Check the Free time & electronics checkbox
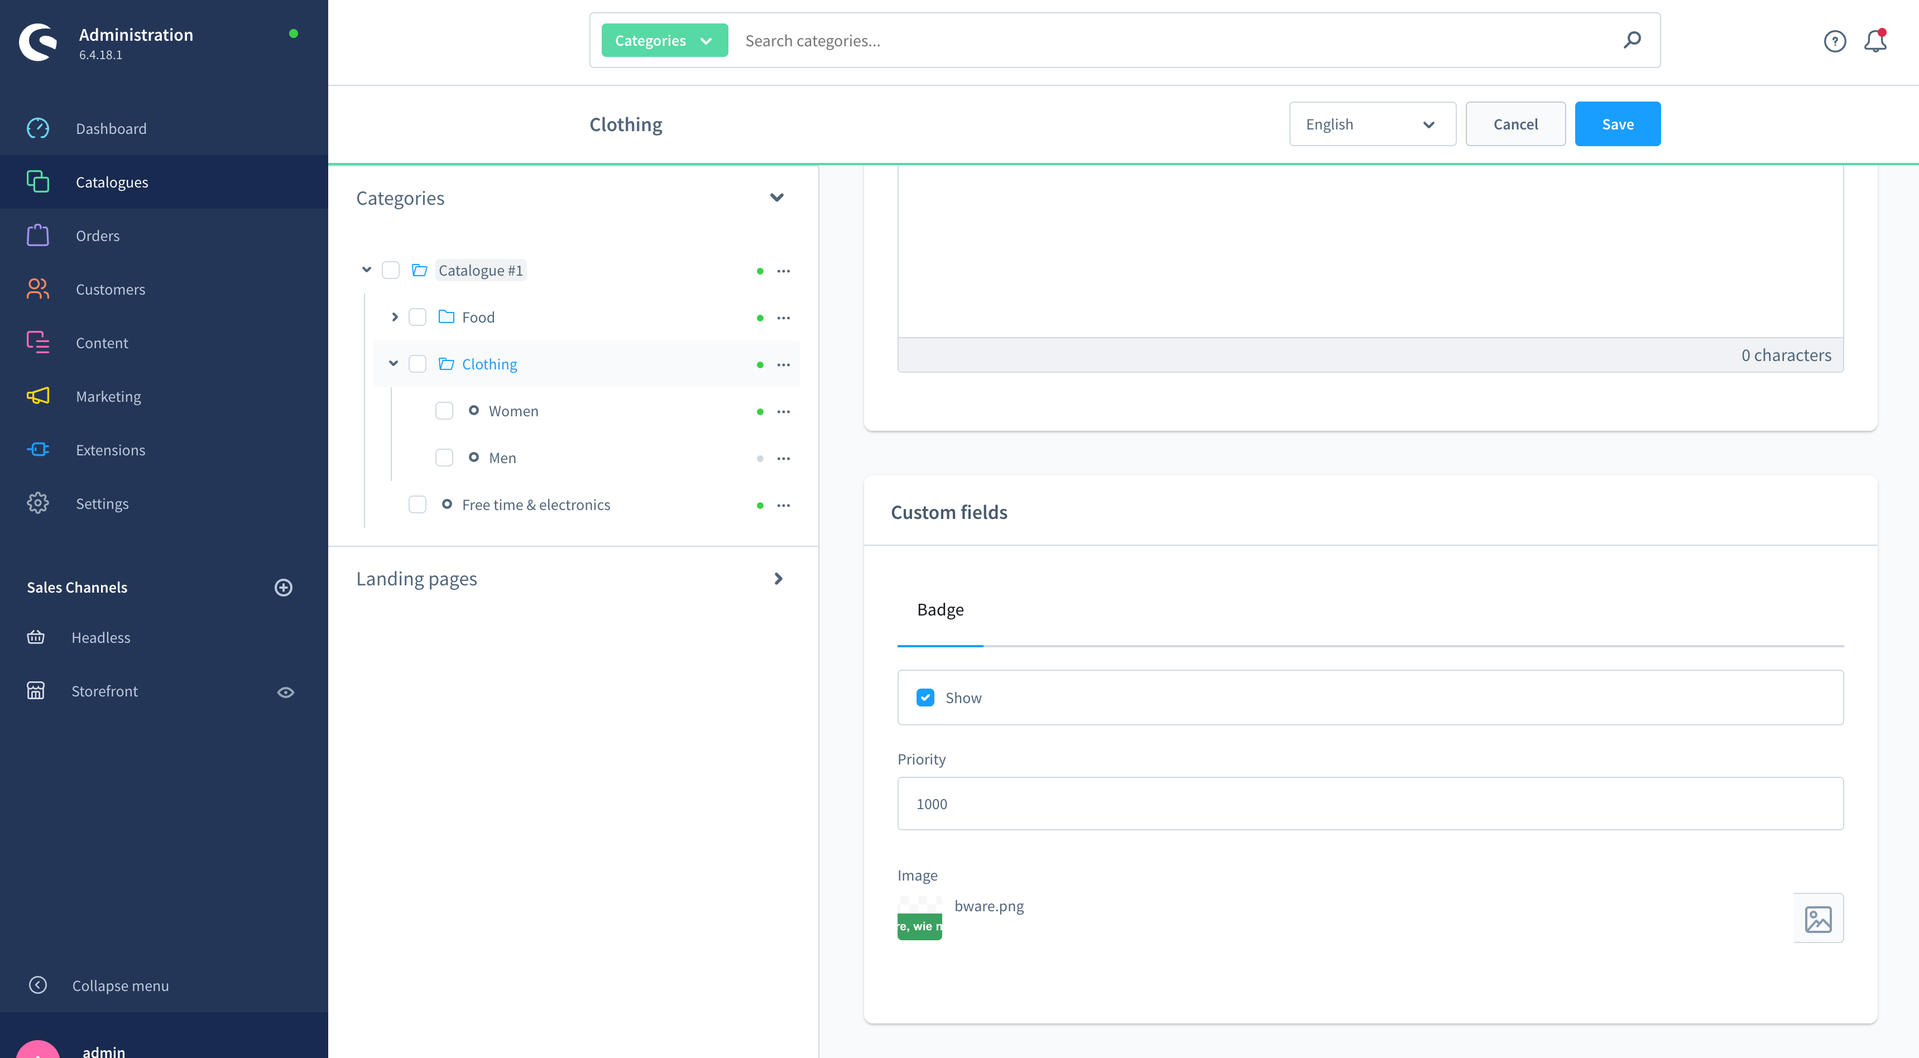 point(417,505)
